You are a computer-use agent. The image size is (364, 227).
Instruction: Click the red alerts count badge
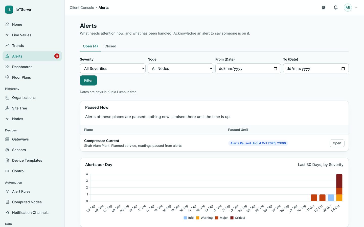click(57, 56)
